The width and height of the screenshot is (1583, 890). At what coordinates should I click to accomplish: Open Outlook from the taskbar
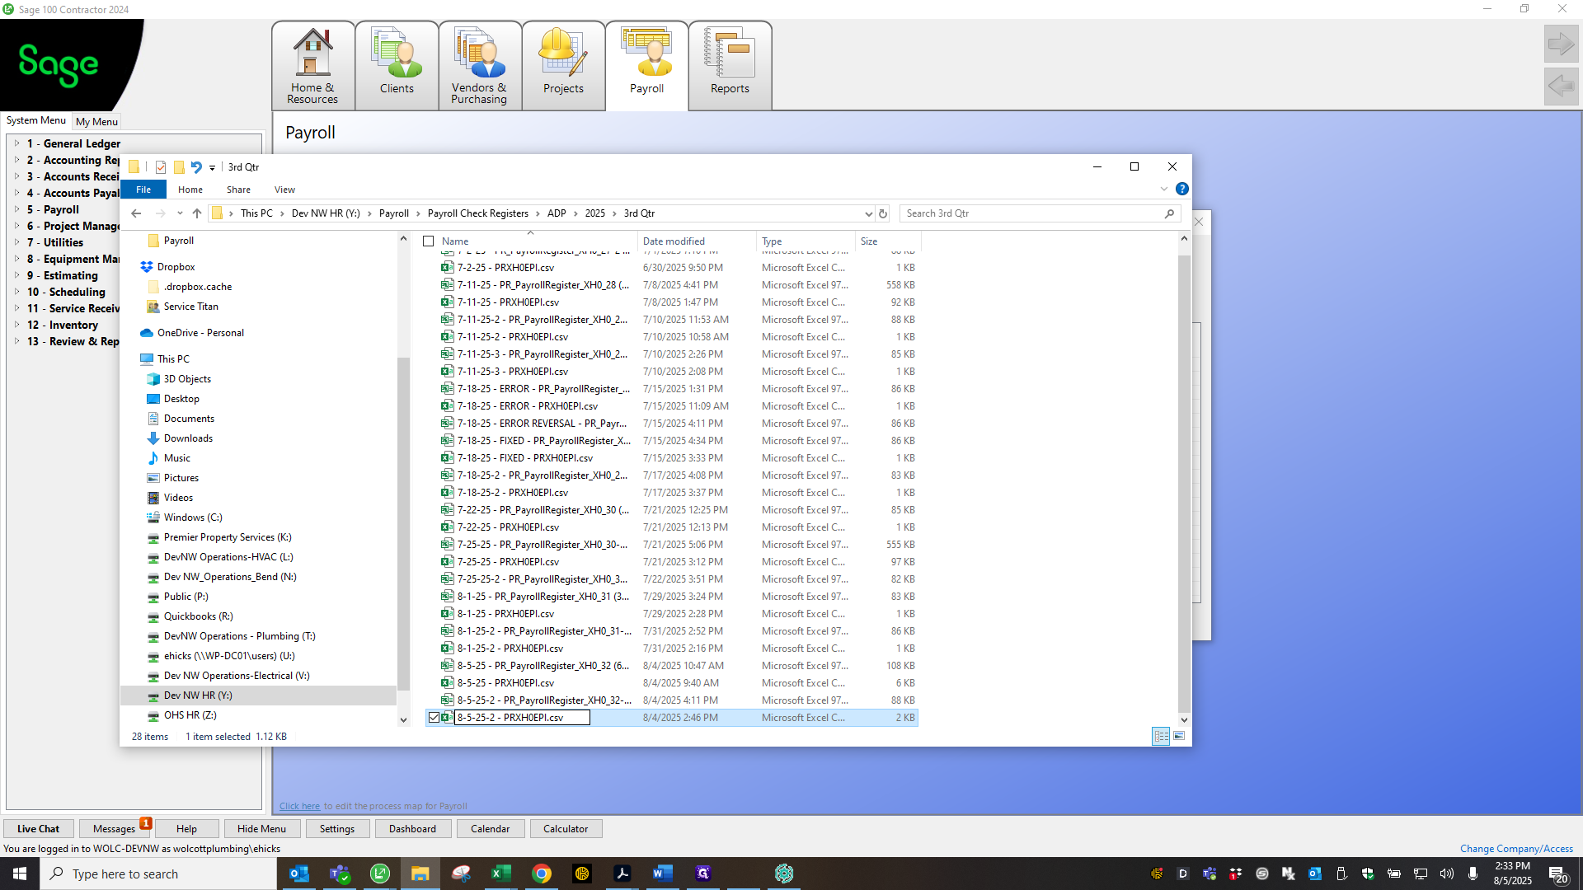[299, 874]
